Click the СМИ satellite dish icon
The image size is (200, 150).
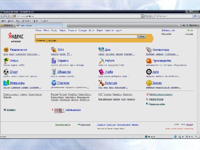(53, 50)
